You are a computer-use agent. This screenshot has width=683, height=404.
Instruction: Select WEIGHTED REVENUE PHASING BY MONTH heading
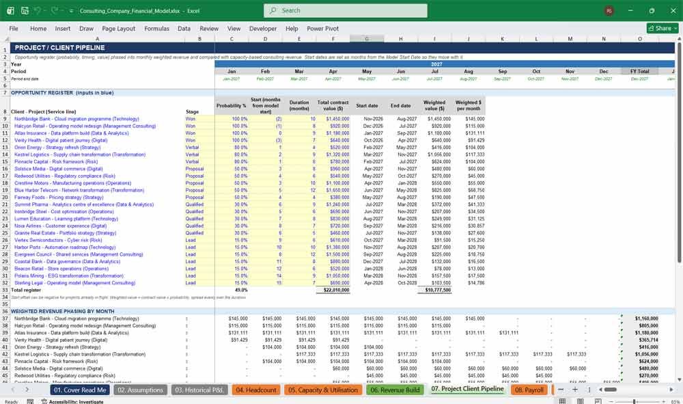(x=63, y=311)
